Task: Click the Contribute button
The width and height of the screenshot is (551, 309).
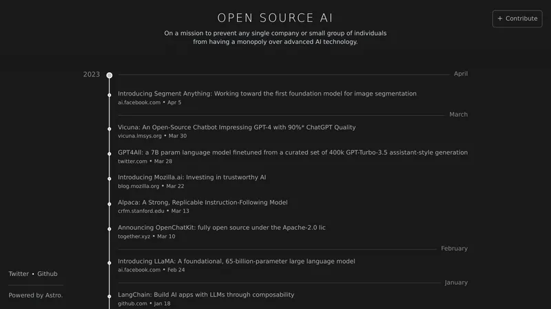Action: (x=517, y=19)
